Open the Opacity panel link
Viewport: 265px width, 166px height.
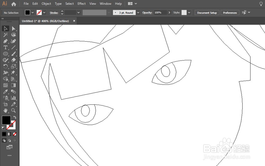pos(147,12)
